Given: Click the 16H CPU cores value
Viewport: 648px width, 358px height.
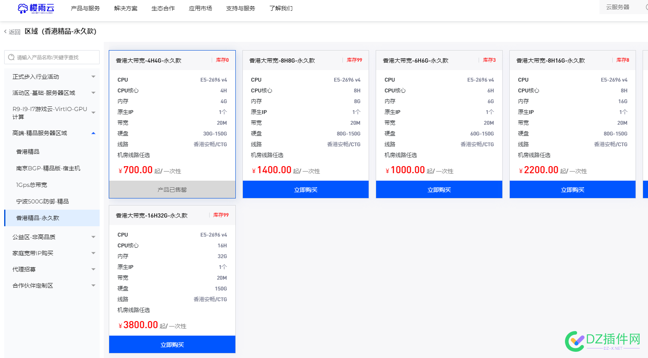Looking at the screenshot, I should [x=223, y=245].
